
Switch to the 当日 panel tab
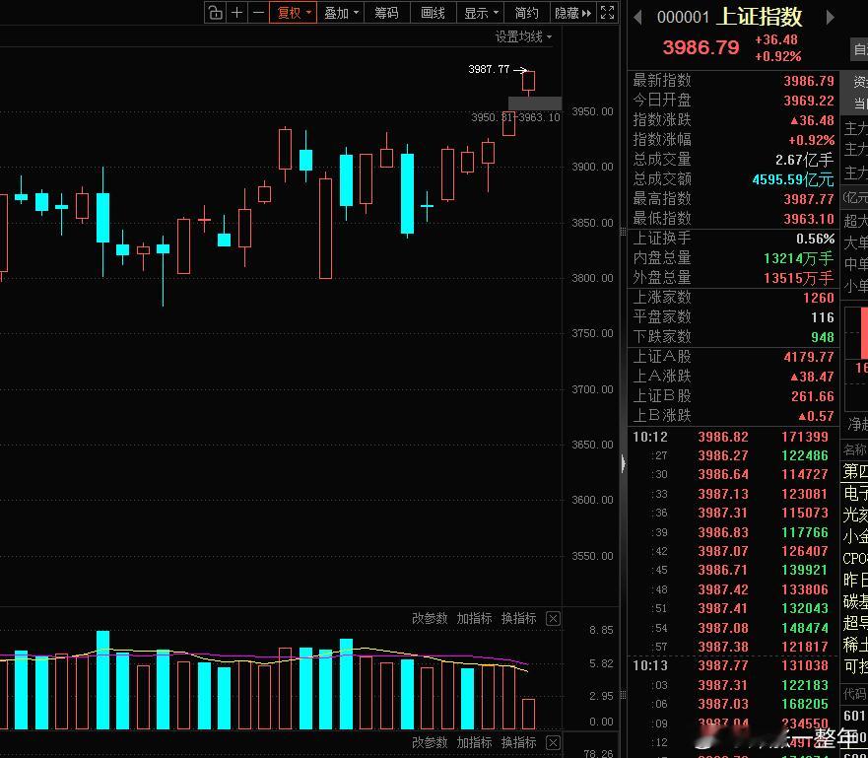pyautogui.click(x=858, y=100)
